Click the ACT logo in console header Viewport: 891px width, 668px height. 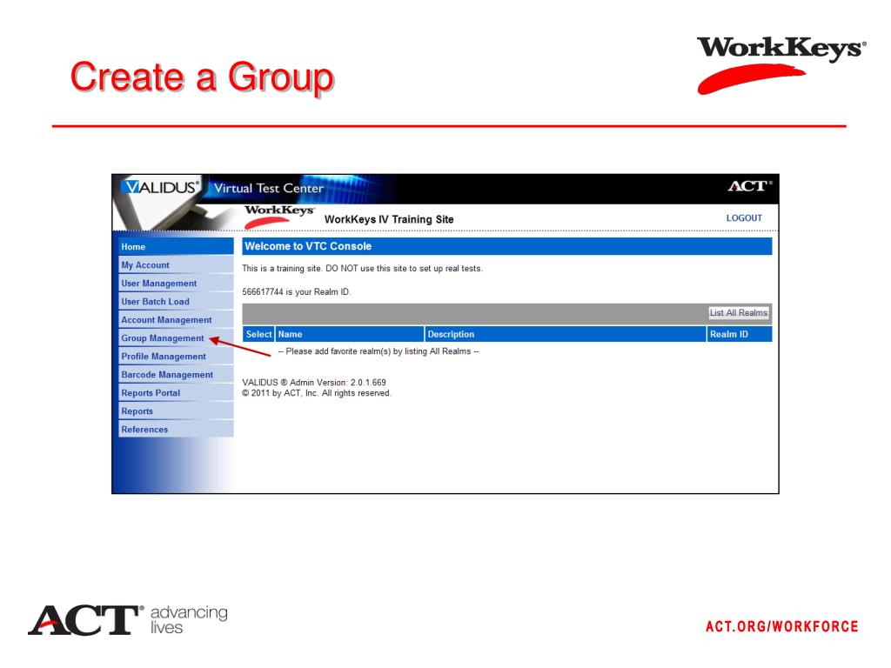tap(750, 186)
